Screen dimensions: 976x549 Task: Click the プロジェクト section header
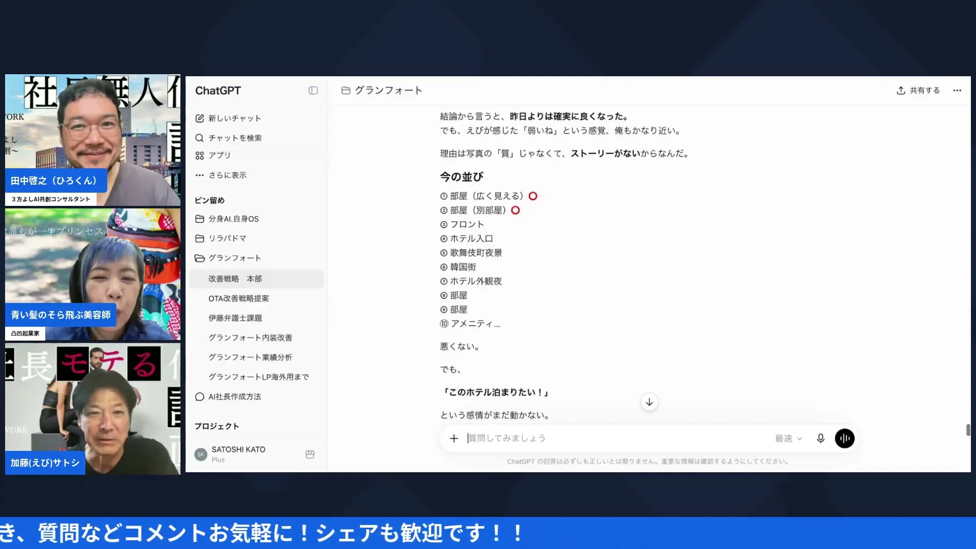pos(217,426)
